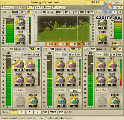The height and width of the screenshot is (120, 124).
Task: Select Group 2
Action: [22, 112]
